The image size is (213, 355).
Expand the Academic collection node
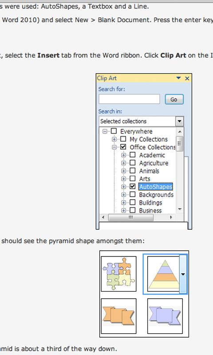(124, 155)
